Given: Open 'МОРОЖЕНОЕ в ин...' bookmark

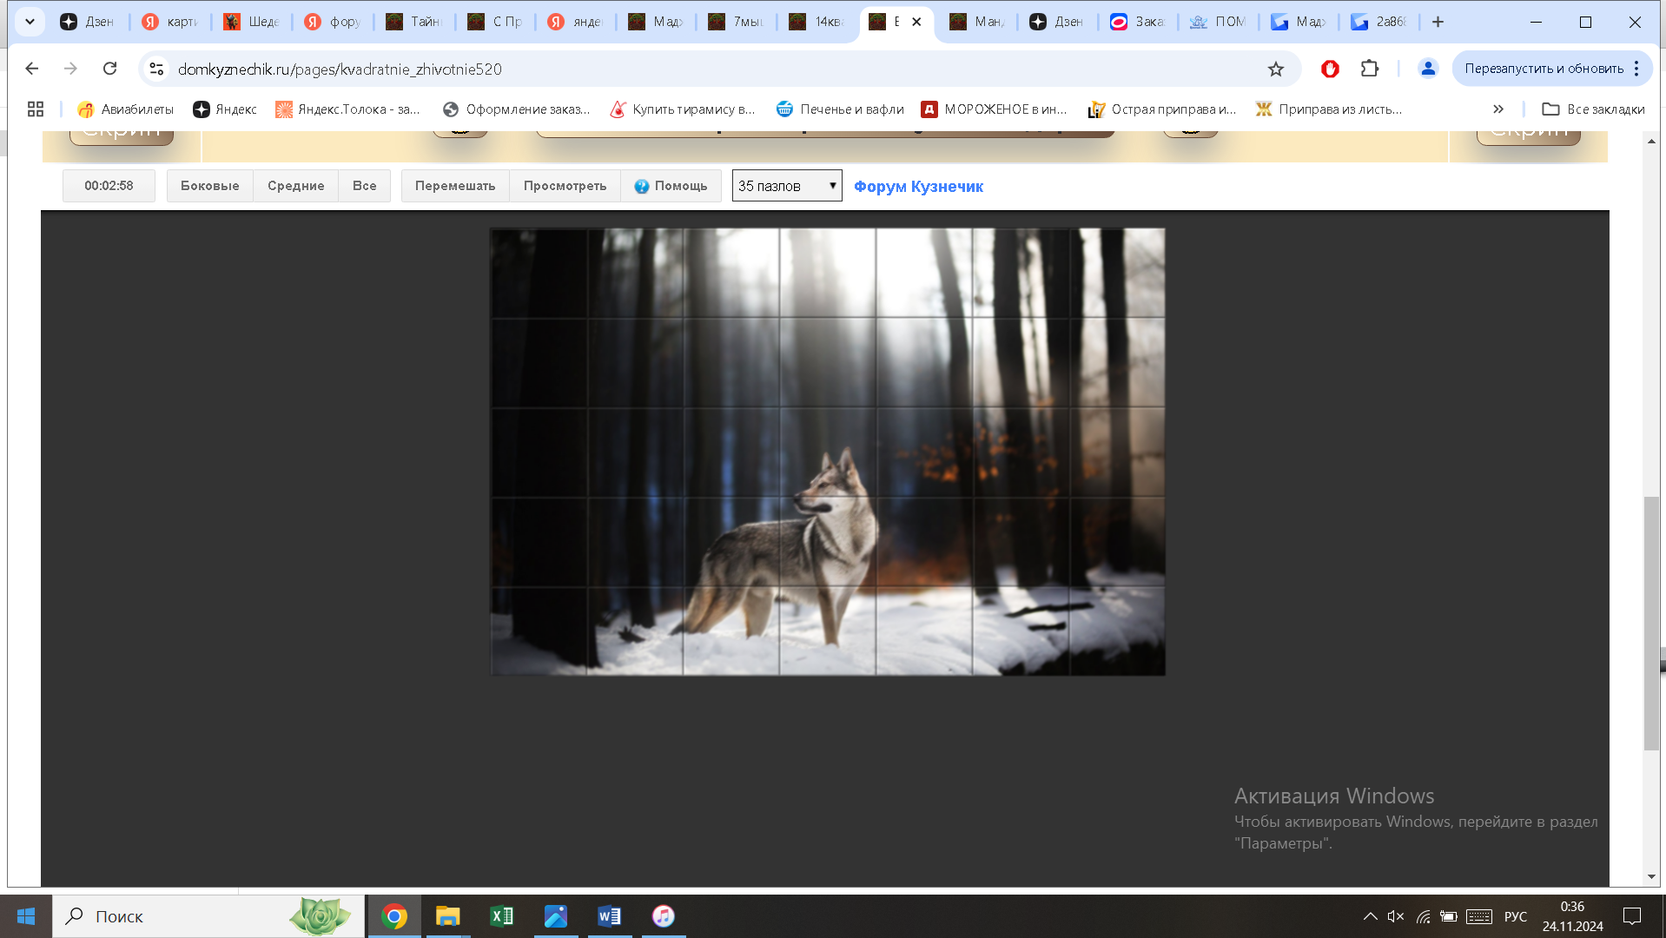Looking at the screenshot, I should (x=995, y=109).
